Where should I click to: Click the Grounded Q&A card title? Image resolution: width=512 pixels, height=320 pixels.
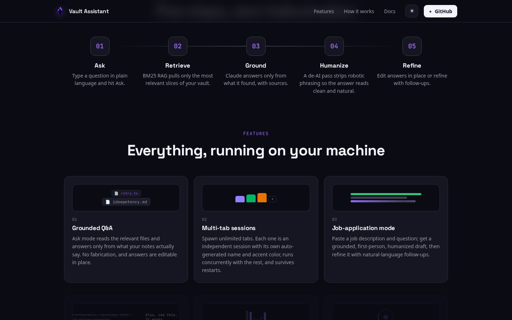92,228
